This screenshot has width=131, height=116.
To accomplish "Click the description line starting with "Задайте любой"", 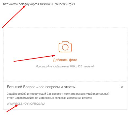I will (58, 94).
